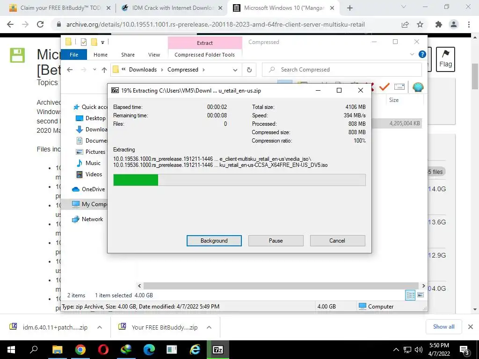Image resolution: width=479 pixels, height=359 pixels.
Task: Click the pink Extract contextual tab
Action: pyautogui.click(x=205, y=43)
